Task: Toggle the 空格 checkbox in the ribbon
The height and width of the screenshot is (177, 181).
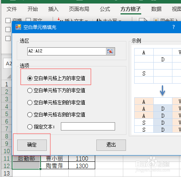Action: pos(8,20)
